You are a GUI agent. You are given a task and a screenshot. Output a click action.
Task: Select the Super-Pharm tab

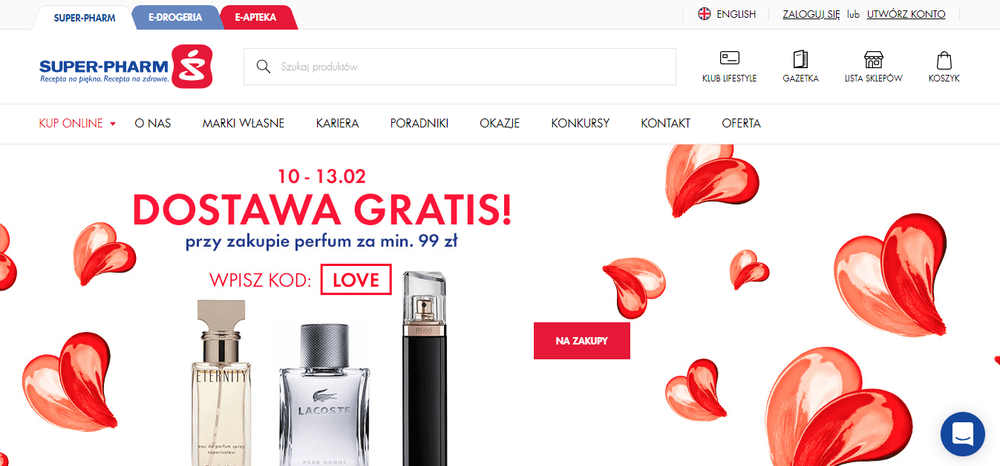tap(85, 17)
